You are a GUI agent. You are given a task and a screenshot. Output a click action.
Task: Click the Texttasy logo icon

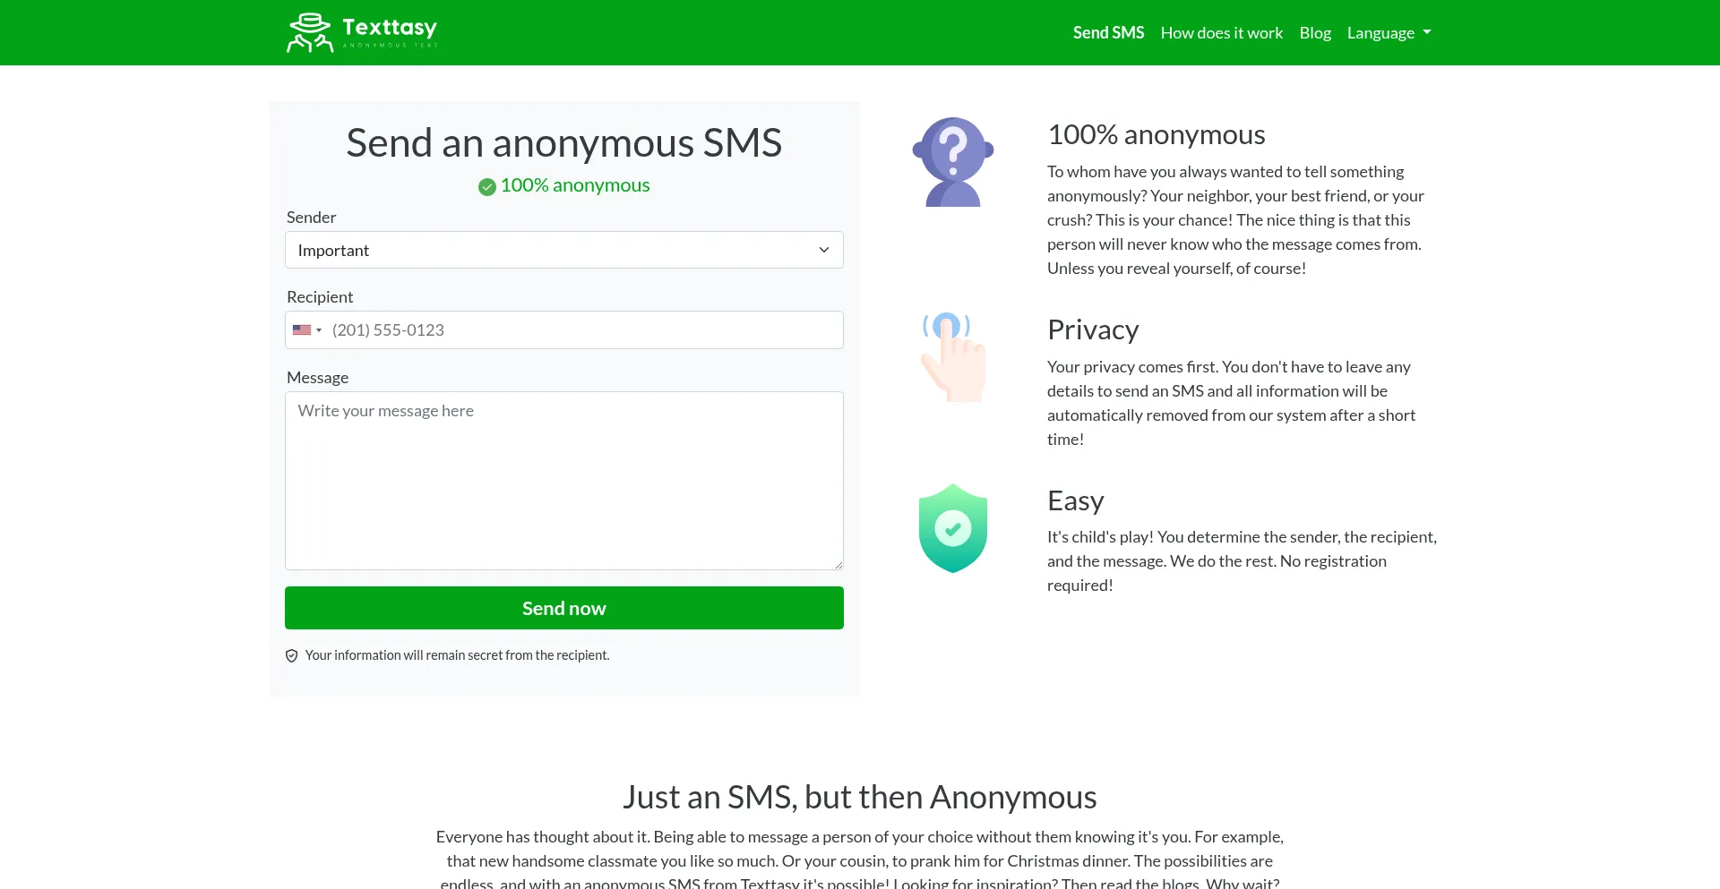pyautogui.click(x=309, y=33)
